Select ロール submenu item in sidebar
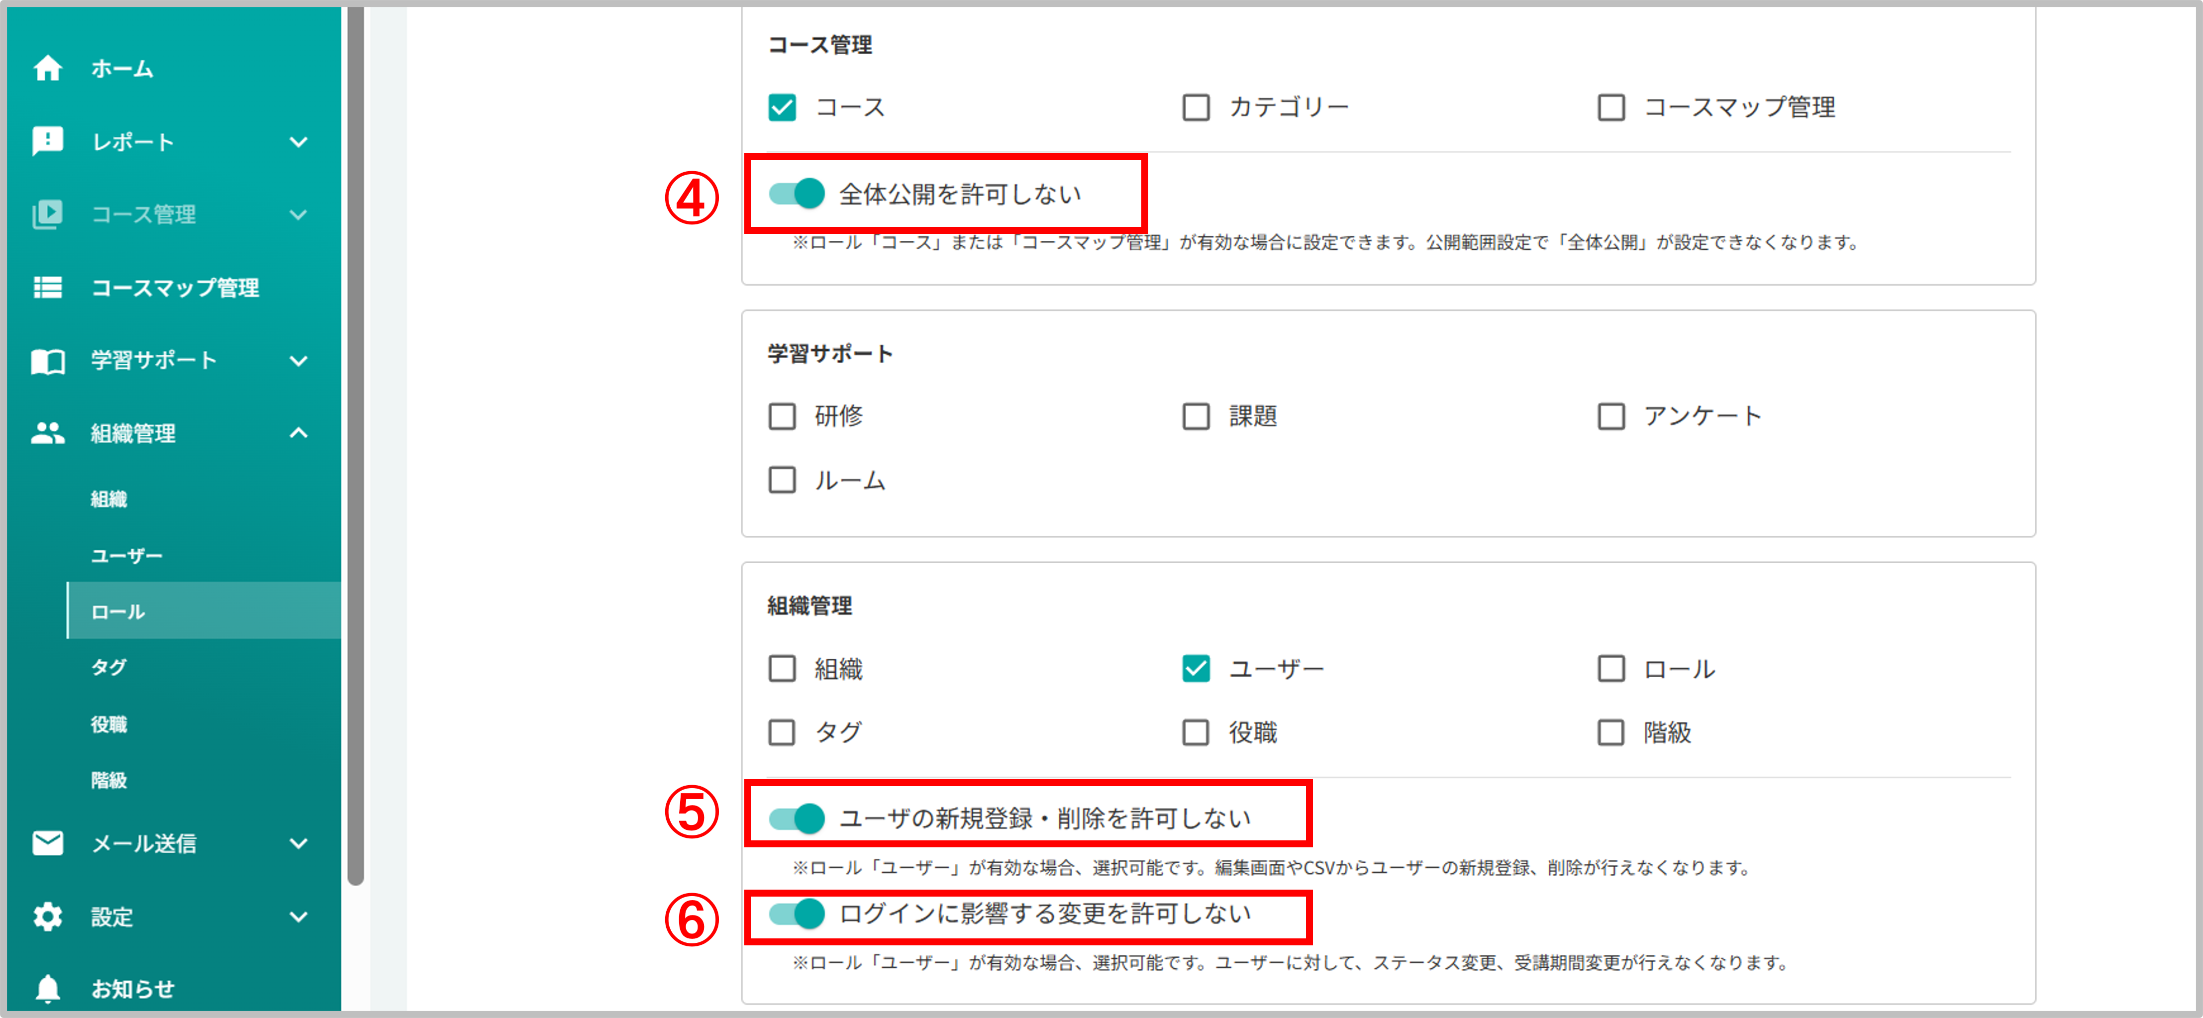Viewport: 2203px width, 1018px height. [203, 611]
